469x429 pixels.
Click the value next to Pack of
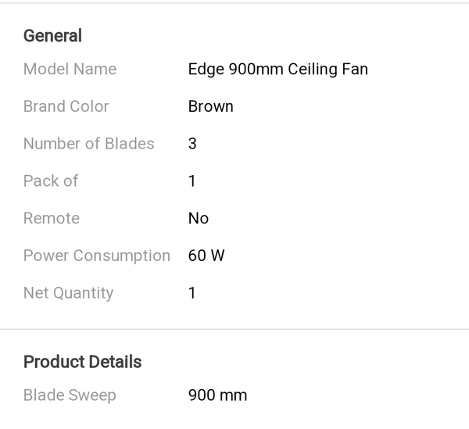pos(192,181)
